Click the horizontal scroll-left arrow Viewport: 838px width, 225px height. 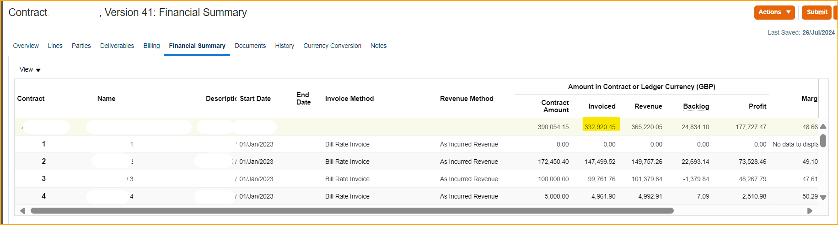[x=22, y=211]
